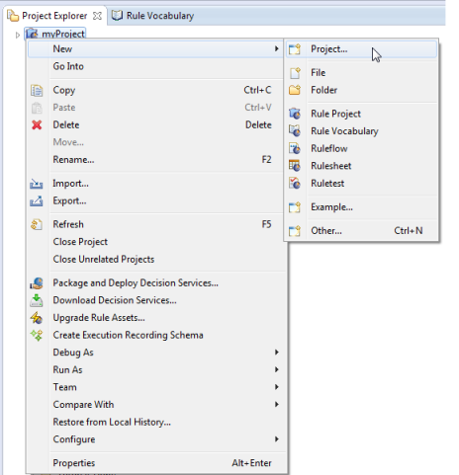Click the Download Decision Services icon

(37, 300)
